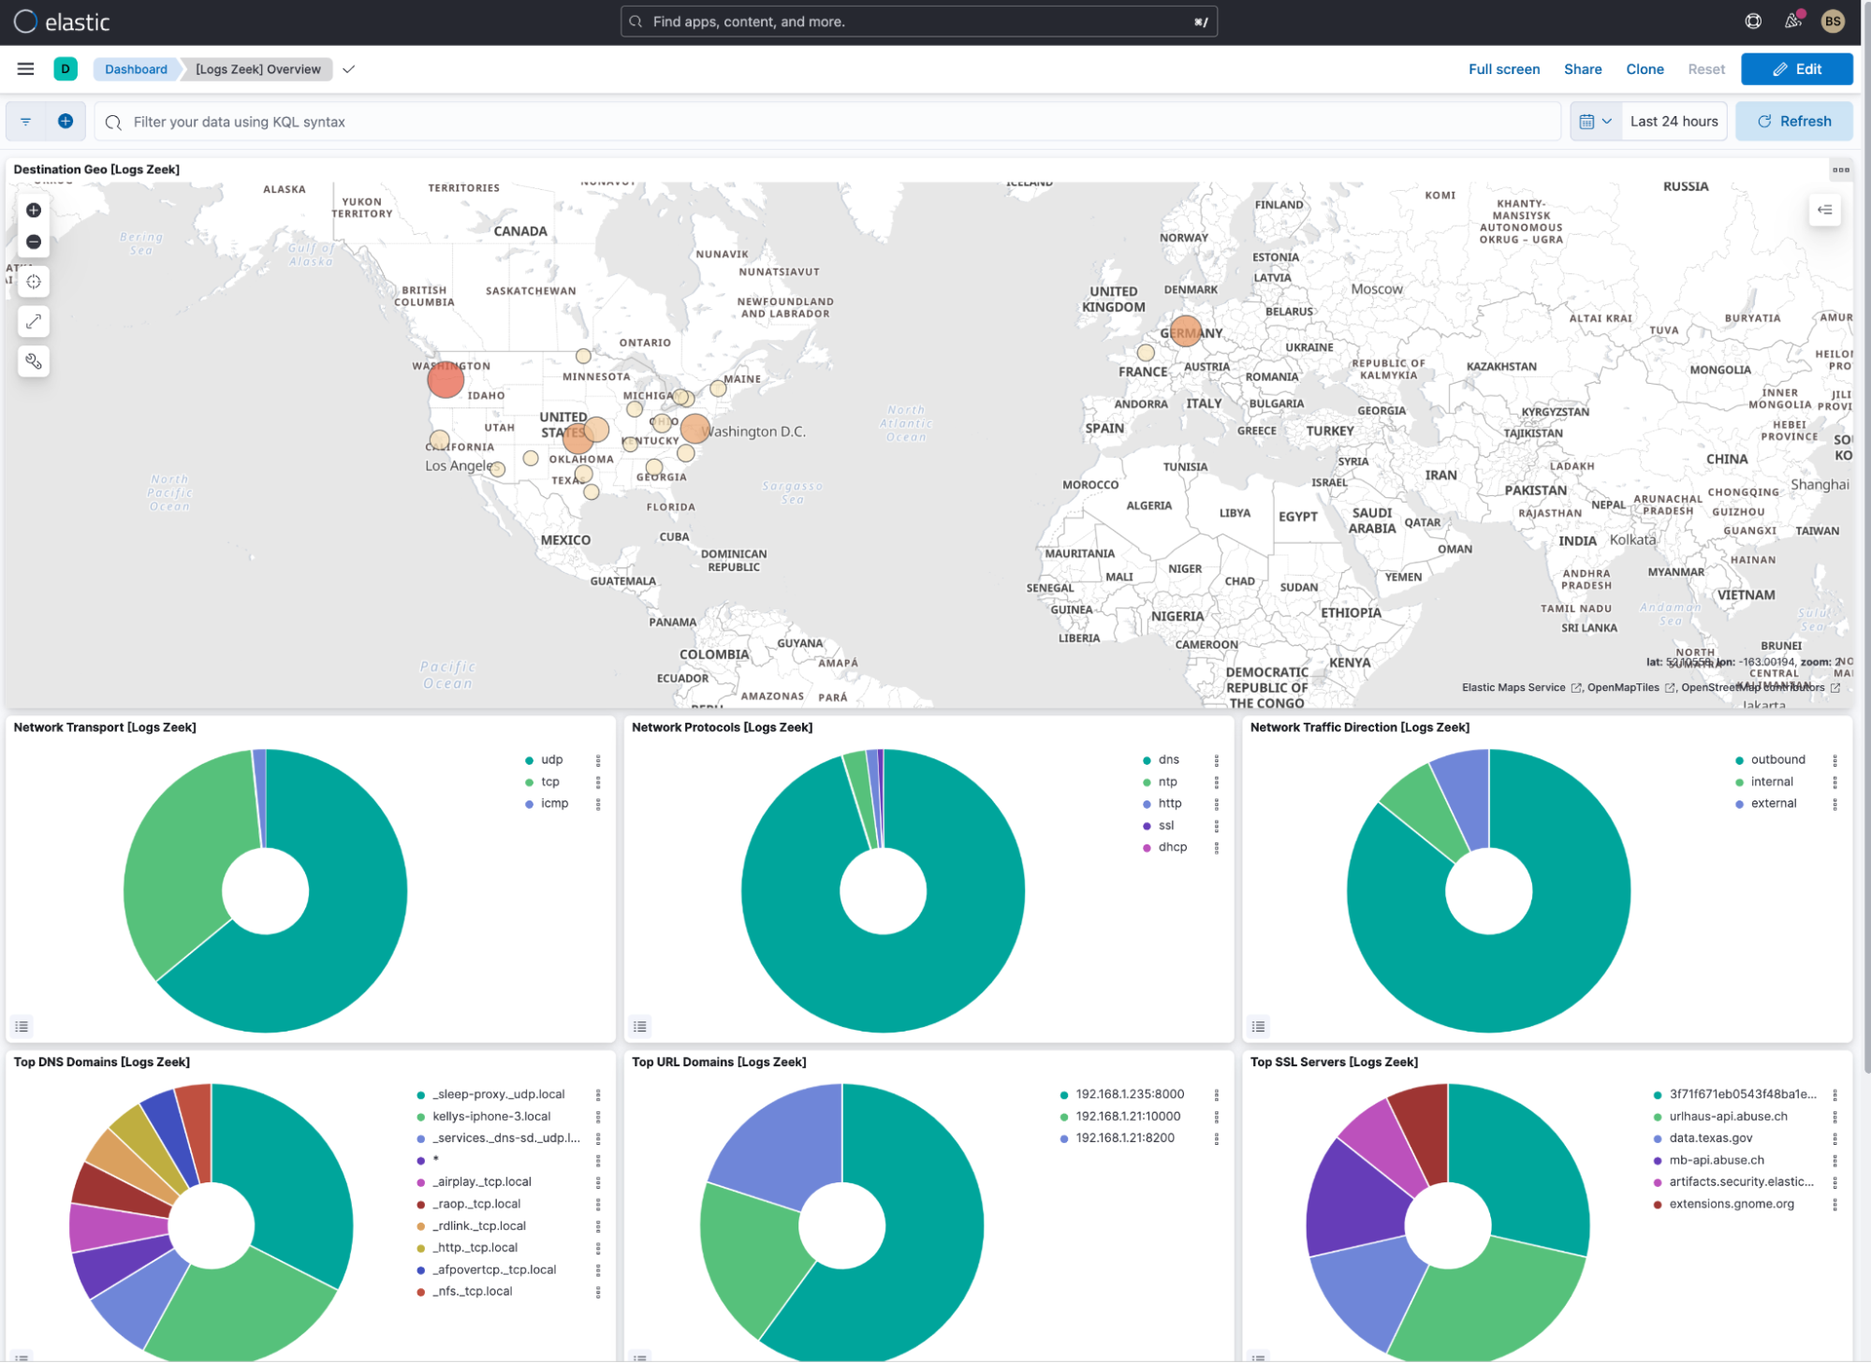The height and width of the screenshot is (1363, 1871).
Task: Open options for kellys-iphone-3.local legend item
Action: tap(598, 1117)
